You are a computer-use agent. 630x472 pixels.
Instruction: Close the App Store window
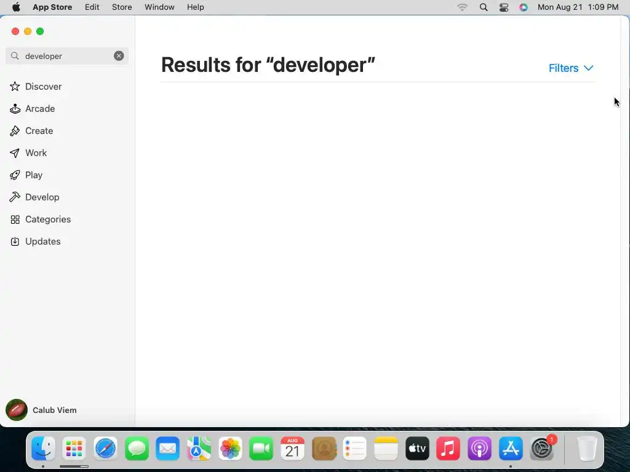pos(15,31)
